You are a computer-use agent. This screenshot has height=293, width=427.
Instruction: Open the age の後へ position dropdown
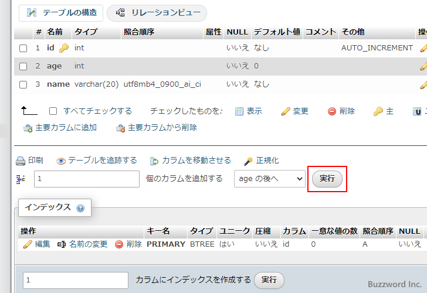point(270,179)
